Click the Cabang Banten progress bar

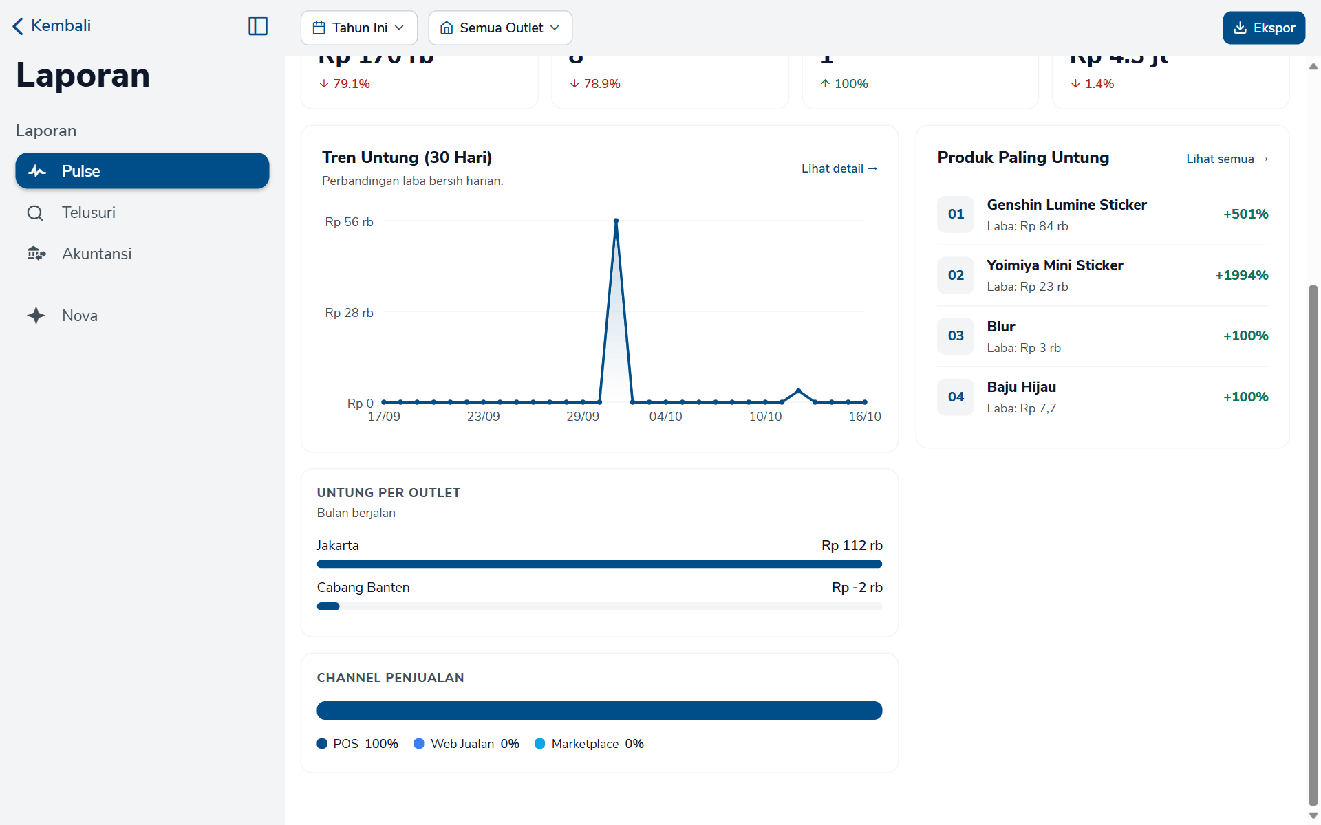[x=599, y=606]
